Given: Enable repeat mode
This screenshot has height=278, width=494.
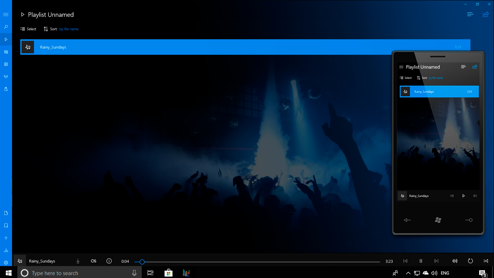Looking at the screenshot, I should (470, 261).
